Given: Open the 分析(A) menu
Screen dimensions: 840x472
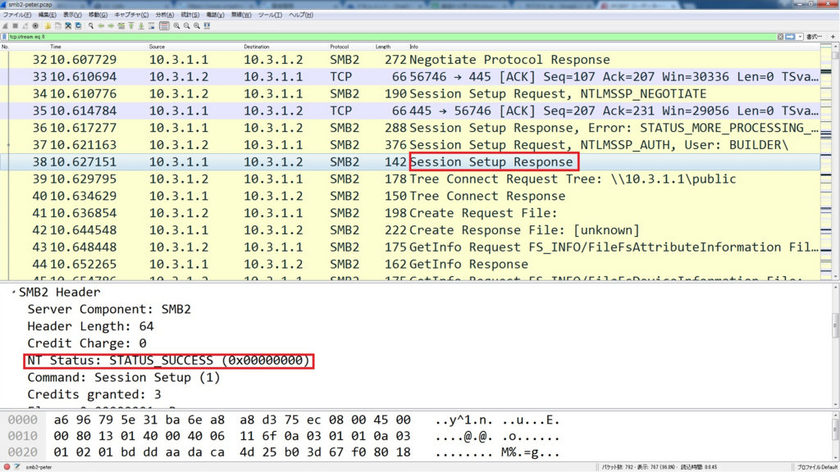Looking at the screenshot, I should pos(164,15).
